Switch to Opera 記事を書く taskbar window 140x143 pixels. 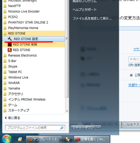(x=92, y=139)
